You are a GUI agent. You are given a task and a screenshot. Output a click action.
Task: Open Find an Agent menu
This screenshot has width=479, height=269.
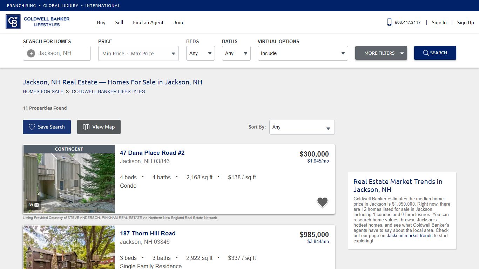pyautogui.click(x=148, y=22)
